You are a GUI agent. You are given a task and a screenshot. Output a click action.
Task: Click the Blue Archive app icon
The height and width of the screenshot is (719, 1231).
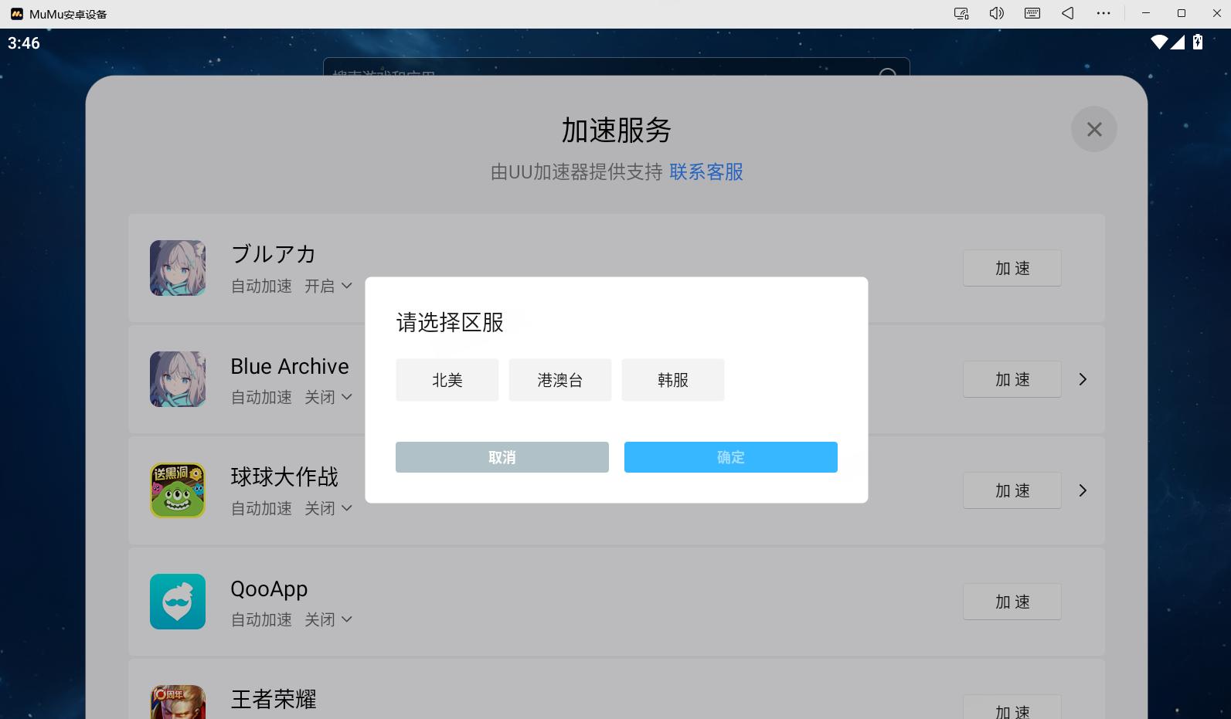(178, 379)
